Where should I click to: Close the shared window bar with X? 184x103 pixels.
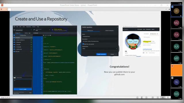click(169, 9)
